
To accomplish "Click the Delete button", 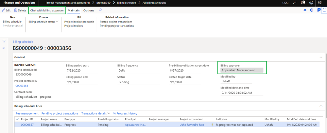I will (x=20, y=10).
